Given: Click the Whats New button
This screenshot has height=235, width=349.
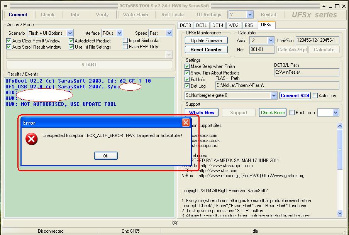Looking at the screenshot, I should [202, 113].
